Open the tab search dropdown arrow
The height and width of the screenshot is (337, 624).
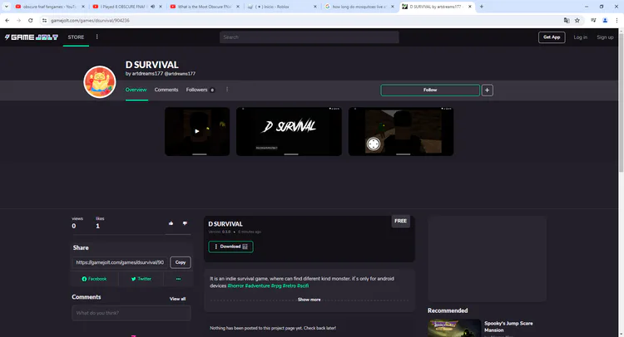(6, 7)
